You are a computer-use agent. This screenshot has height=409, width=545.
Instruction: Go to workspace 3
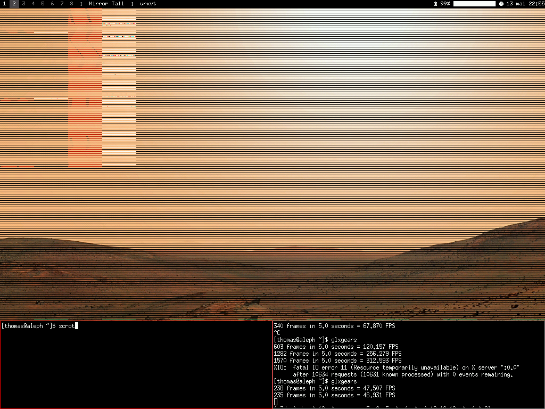coord(23,4)
